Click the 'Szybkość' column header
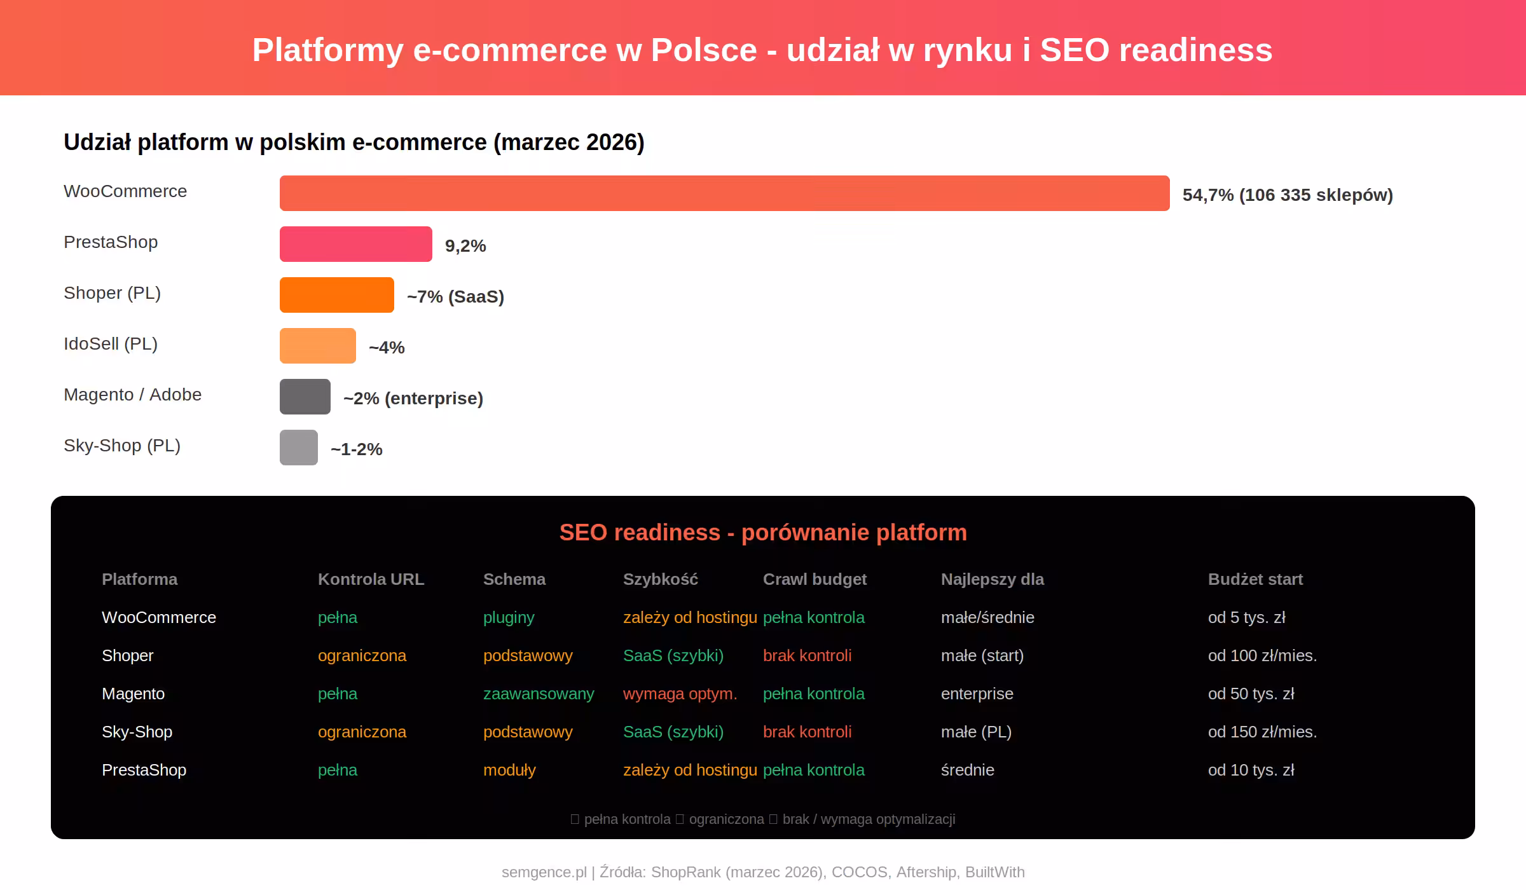 pyautogui.click(x=661, y=579)
